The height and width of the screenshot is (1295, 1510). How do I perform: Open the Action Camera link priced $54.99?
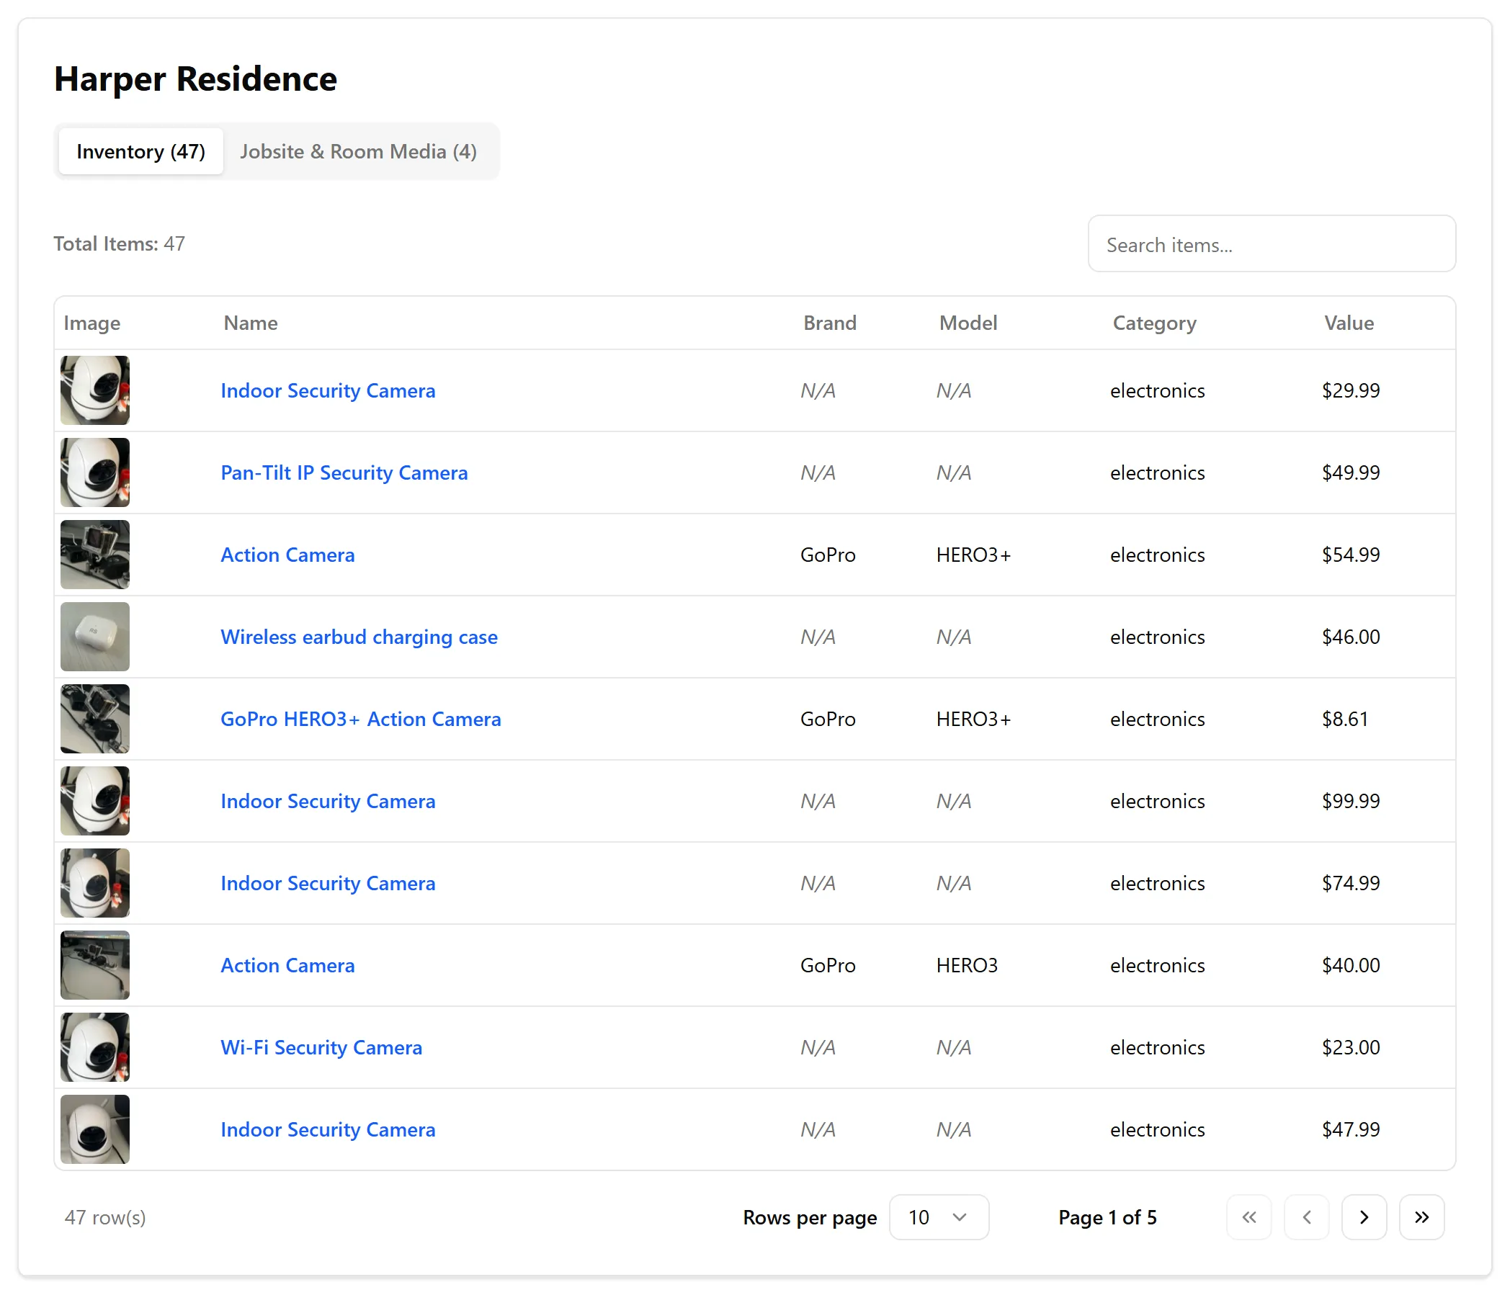(x=288, y=555)
